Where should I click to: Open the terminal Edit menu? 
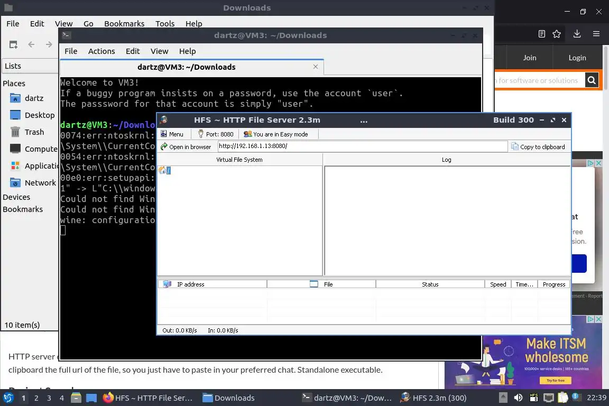tap(133, 51)
